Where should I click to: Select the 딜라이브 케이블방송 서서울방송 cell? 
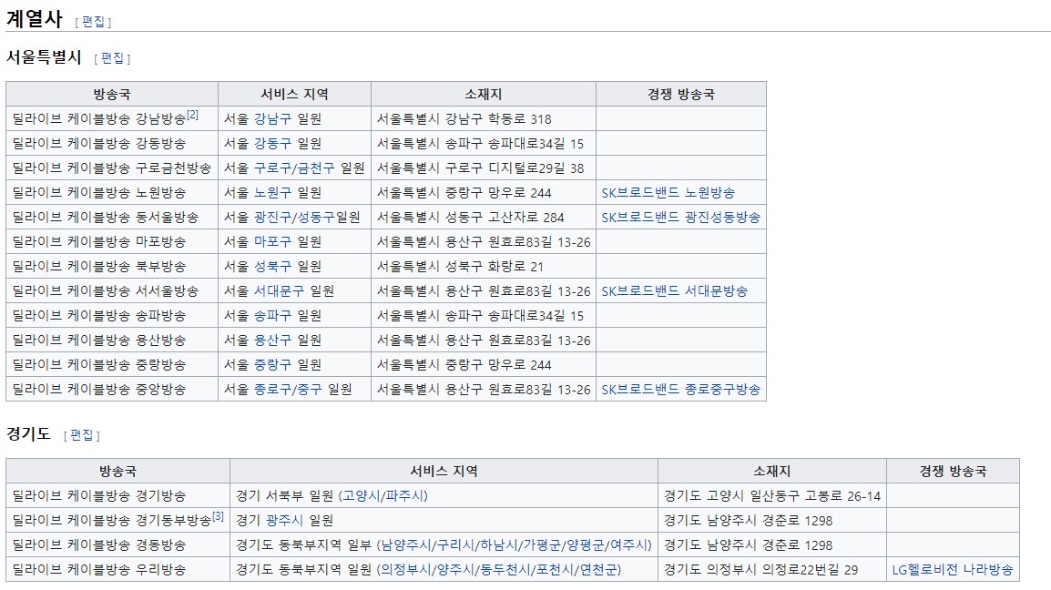point(112,291)
